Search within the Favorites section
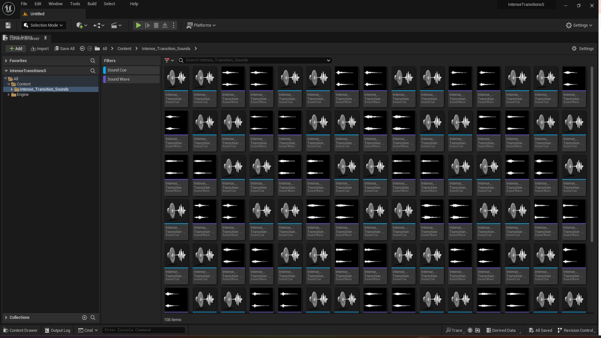This screenshot has width=601, height=338. point(93,61)
